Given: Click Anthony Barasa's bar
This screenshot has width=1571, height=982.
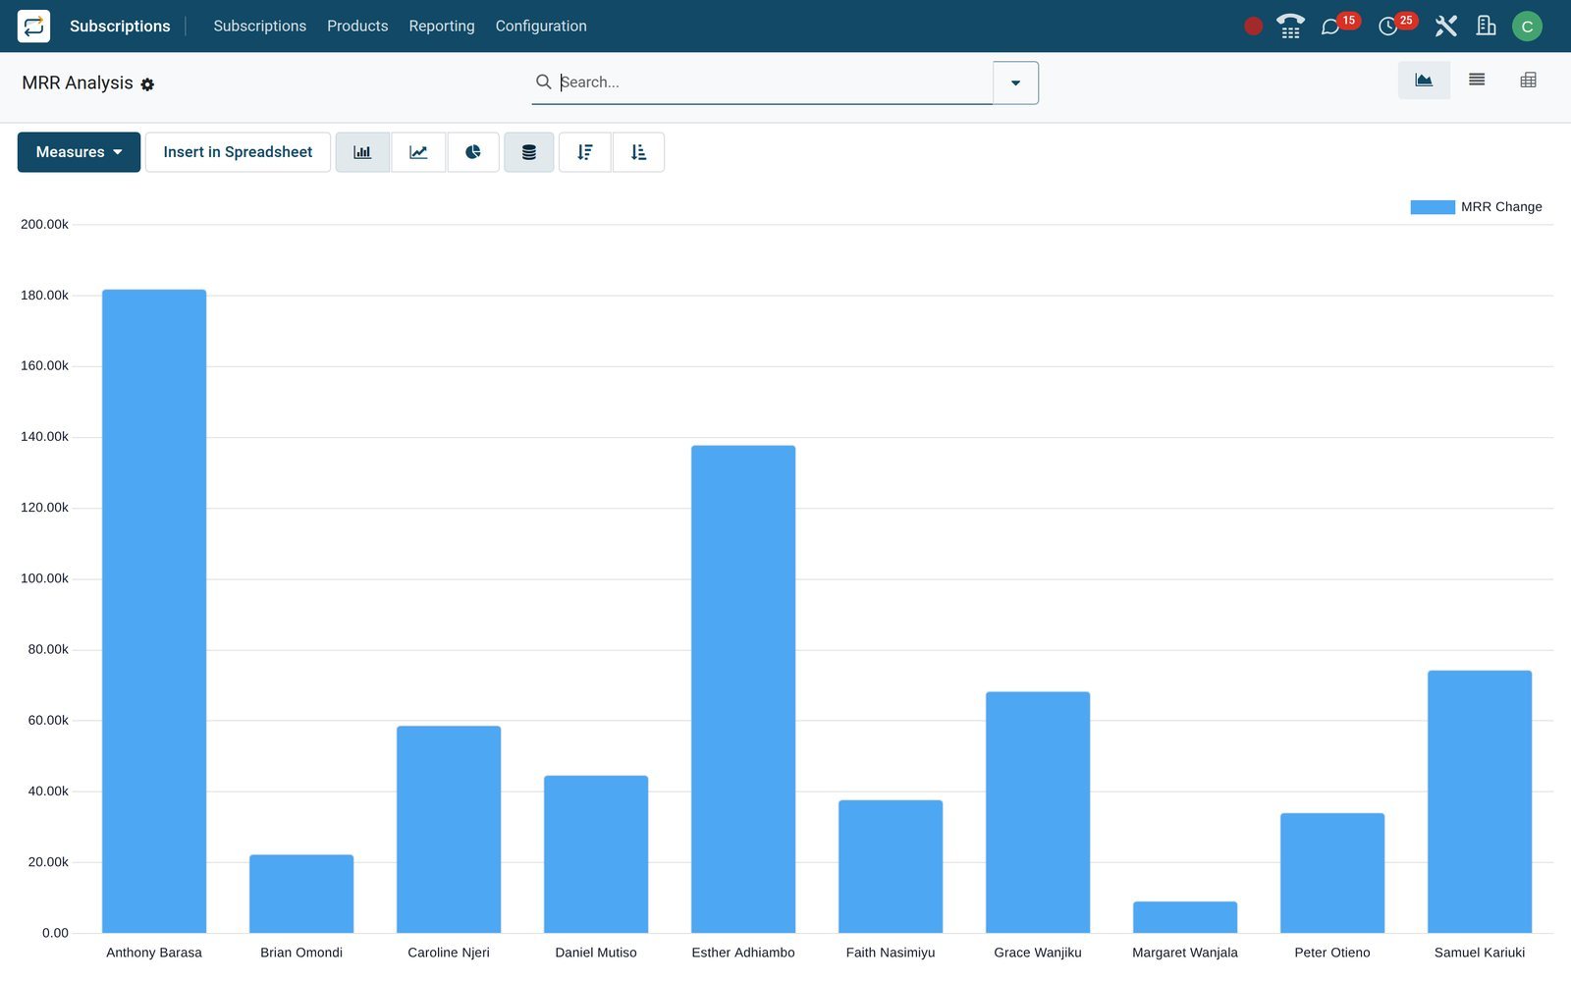Looking at the screenshot, I should point(154,611).
